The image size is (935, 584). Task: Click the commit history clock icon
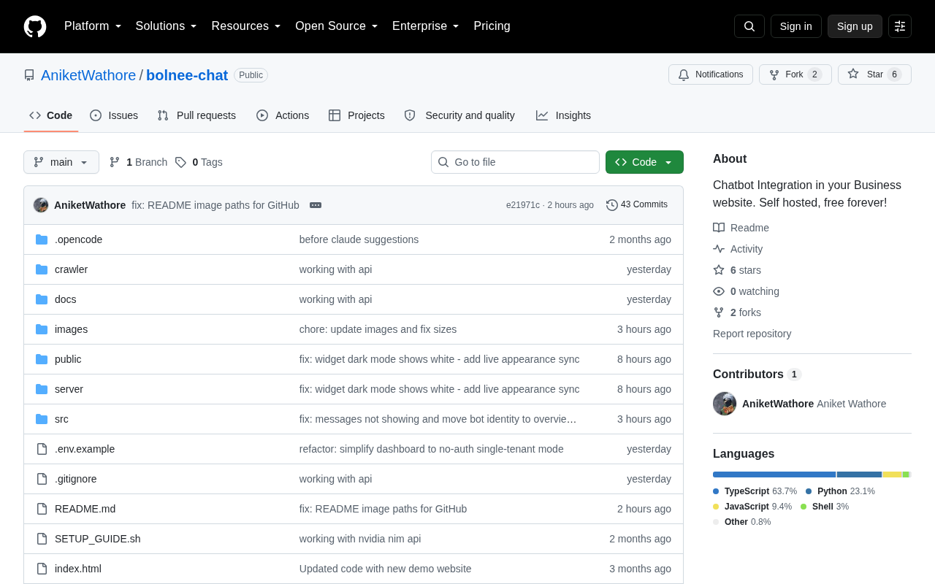coord(612,205)
